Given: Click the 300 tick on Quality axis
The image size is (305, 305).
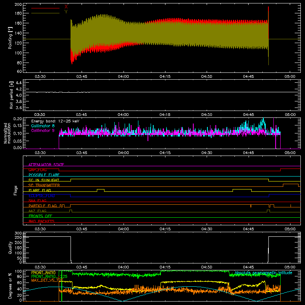Looking at the screenshot, I should [x=18, y=233].
